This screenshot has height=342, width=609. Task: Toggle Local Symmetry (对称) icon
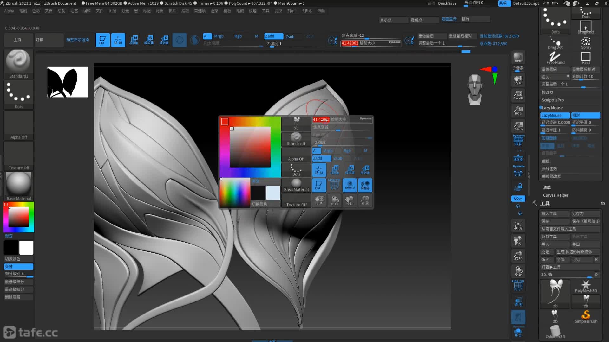point(518,171)
